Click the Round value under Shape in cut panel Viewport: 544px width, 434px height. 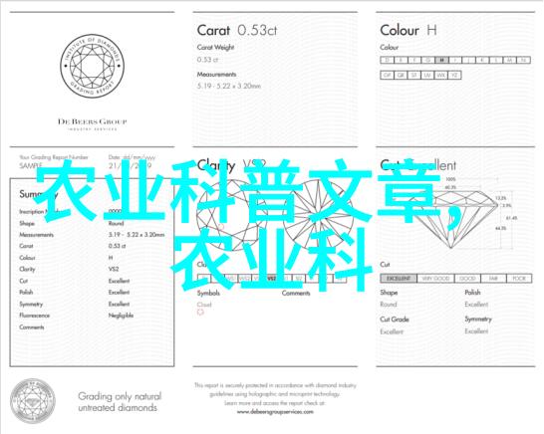[x=389, y=305]
